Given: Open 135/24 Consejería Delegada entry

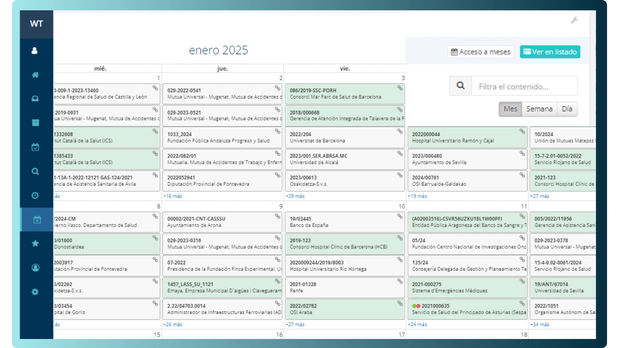Looking at the screenshot, I should click(467, 266).
